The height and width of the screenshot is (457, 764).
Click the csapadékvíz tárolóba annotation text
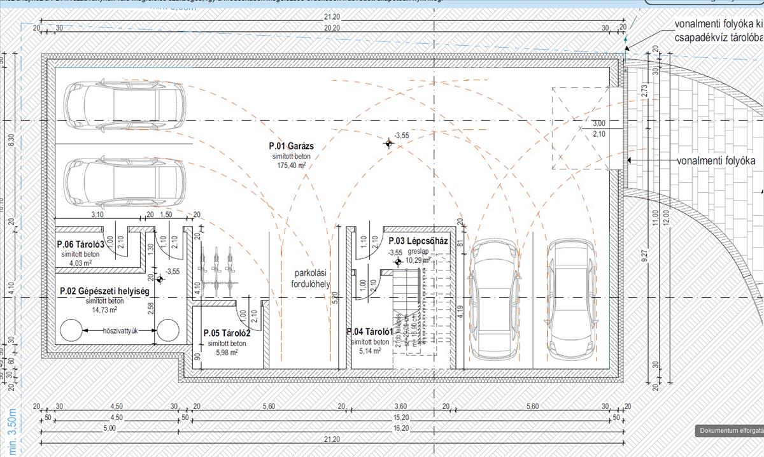coord(718,38)
